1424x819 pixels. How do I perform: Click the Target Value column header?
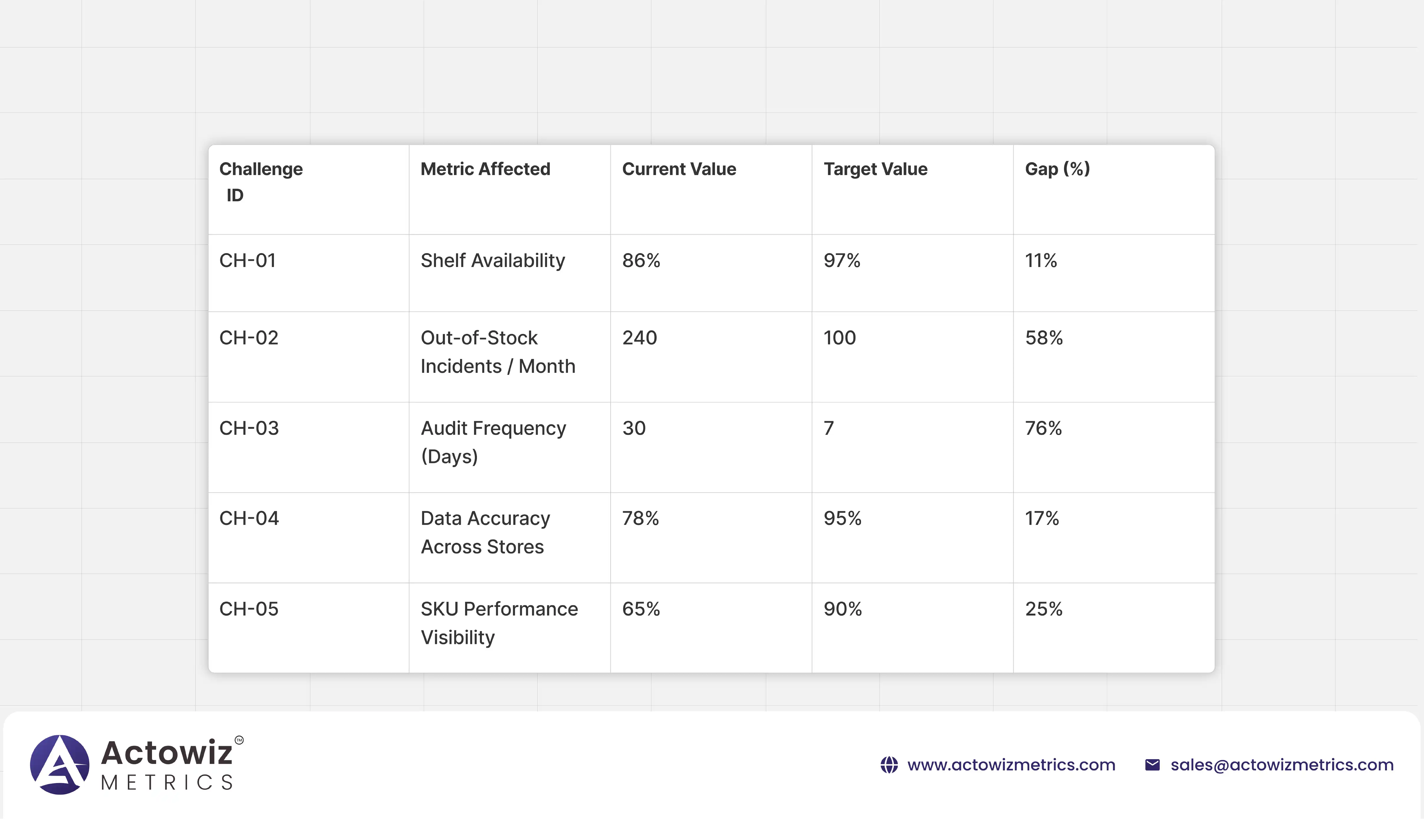tap(875, 169)
